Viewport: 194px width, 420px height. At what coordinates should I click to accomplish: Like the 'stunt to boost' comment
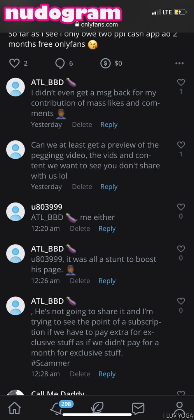[181, 249]
